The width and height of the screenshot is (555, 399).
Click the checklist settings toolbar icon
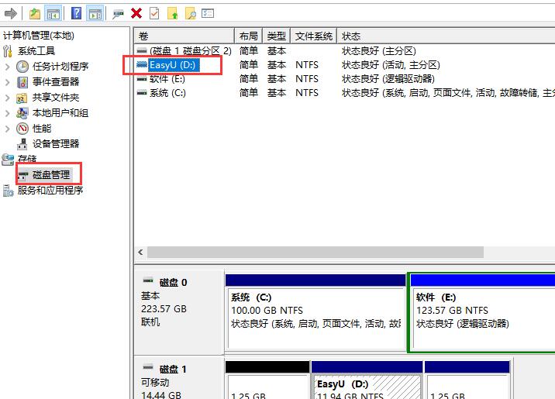[208, 13]
